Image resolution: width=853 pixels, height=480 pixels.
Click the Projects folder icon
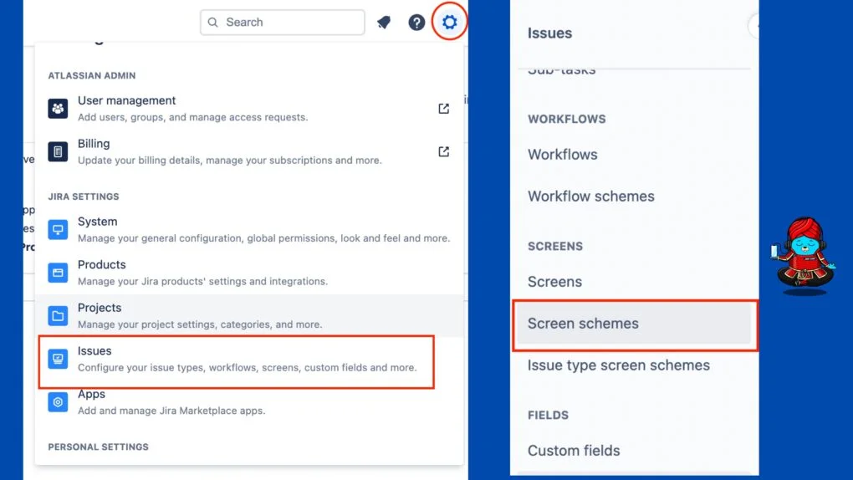tap(58, 315)
